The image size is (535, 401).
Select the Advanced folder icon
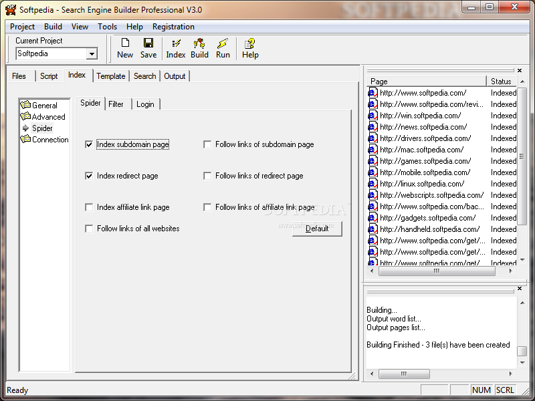pos(25,116)
